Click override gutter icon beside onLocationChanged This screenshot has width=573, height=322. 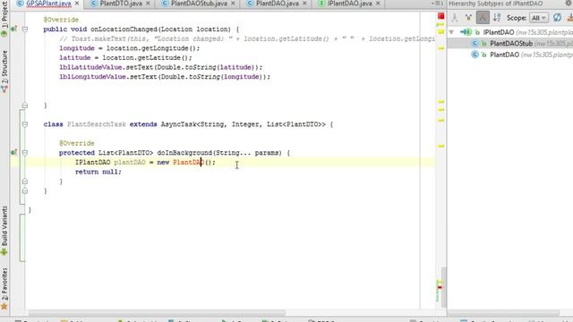pos(13,29)
